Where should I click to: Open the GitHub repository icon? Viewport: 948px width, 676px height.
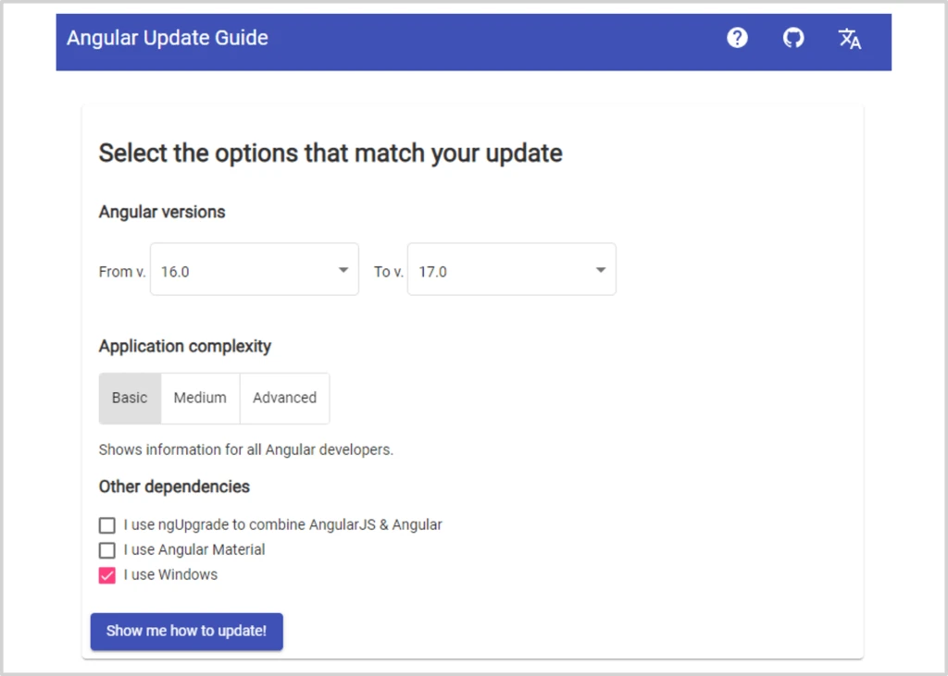point(793,38)
